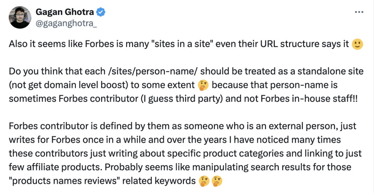Open Gagan Ghotra's profile picture
This screenshot has height=193, width=374.
coord(20,17)
